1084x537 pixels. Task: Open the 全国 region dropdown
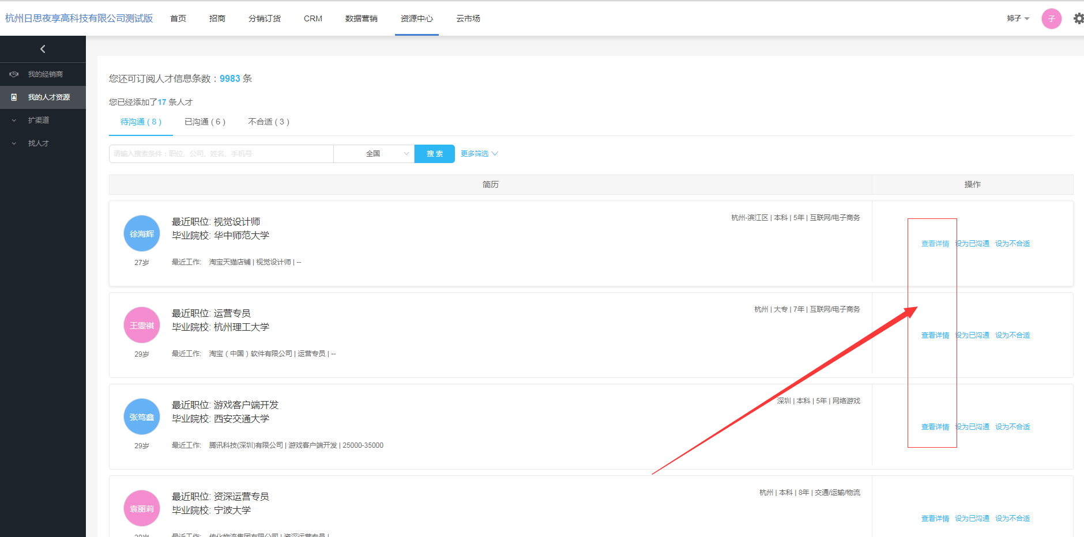pyautogui.click(x=374, y=154)
